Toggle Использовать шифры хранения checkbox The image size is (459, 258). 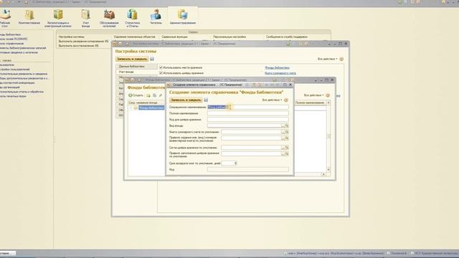[161, 73]
